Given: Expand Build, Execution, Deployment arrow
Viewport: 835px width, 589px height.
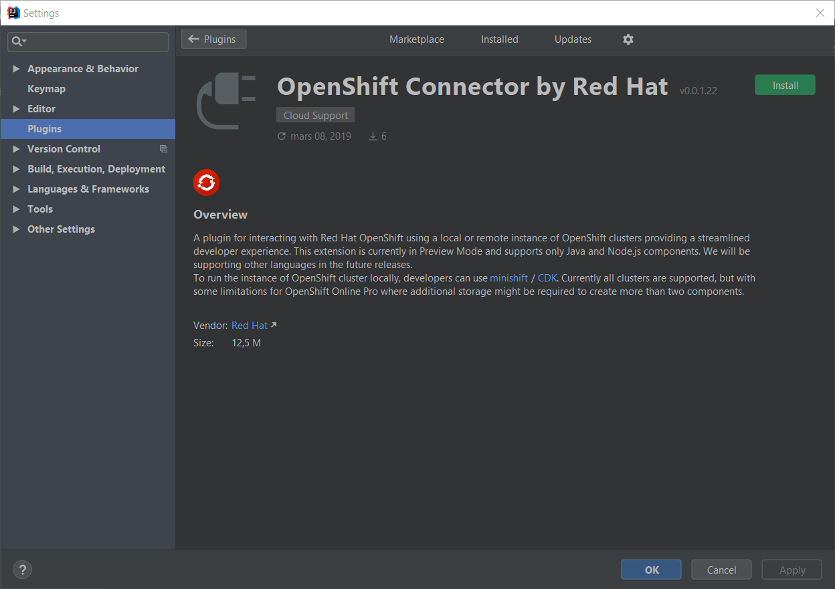Looking at the screenshot, I should click(x=16, y=169).
